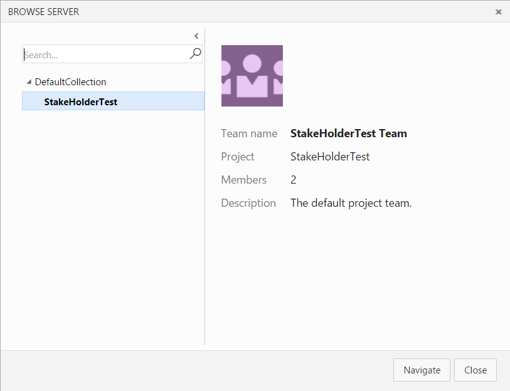Click the StakeHolderTest Team name text
510x391 pixels.
(x=349, y=133)
